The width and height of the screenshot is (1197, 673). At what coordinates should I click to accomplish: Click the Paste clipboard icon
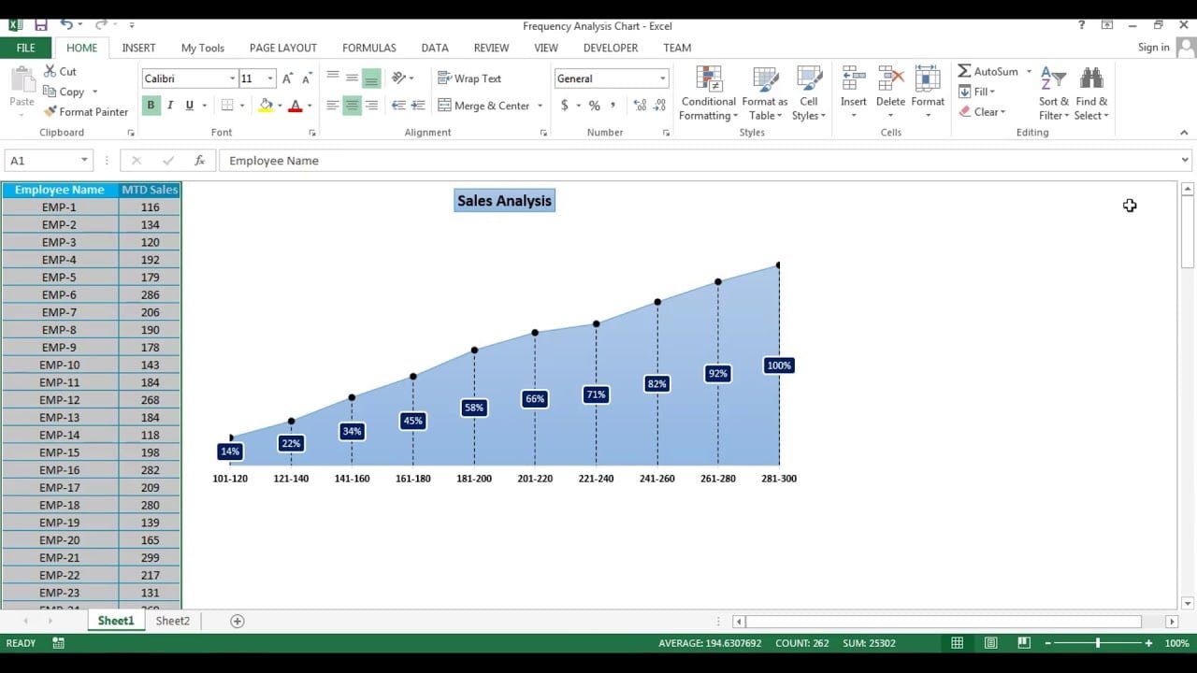click(22, 79)
